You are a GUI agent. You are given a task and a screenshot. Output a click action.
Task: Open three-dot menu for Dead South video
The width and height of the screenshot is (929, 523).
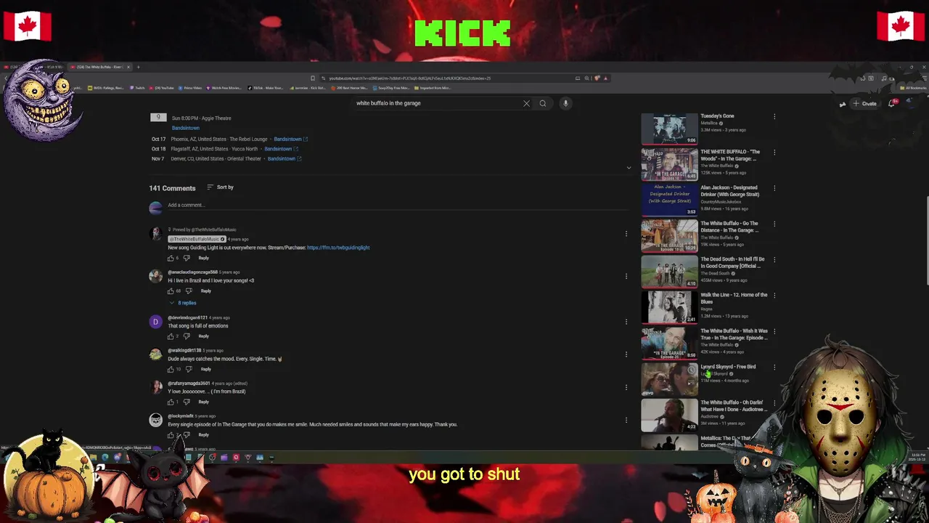774,259
